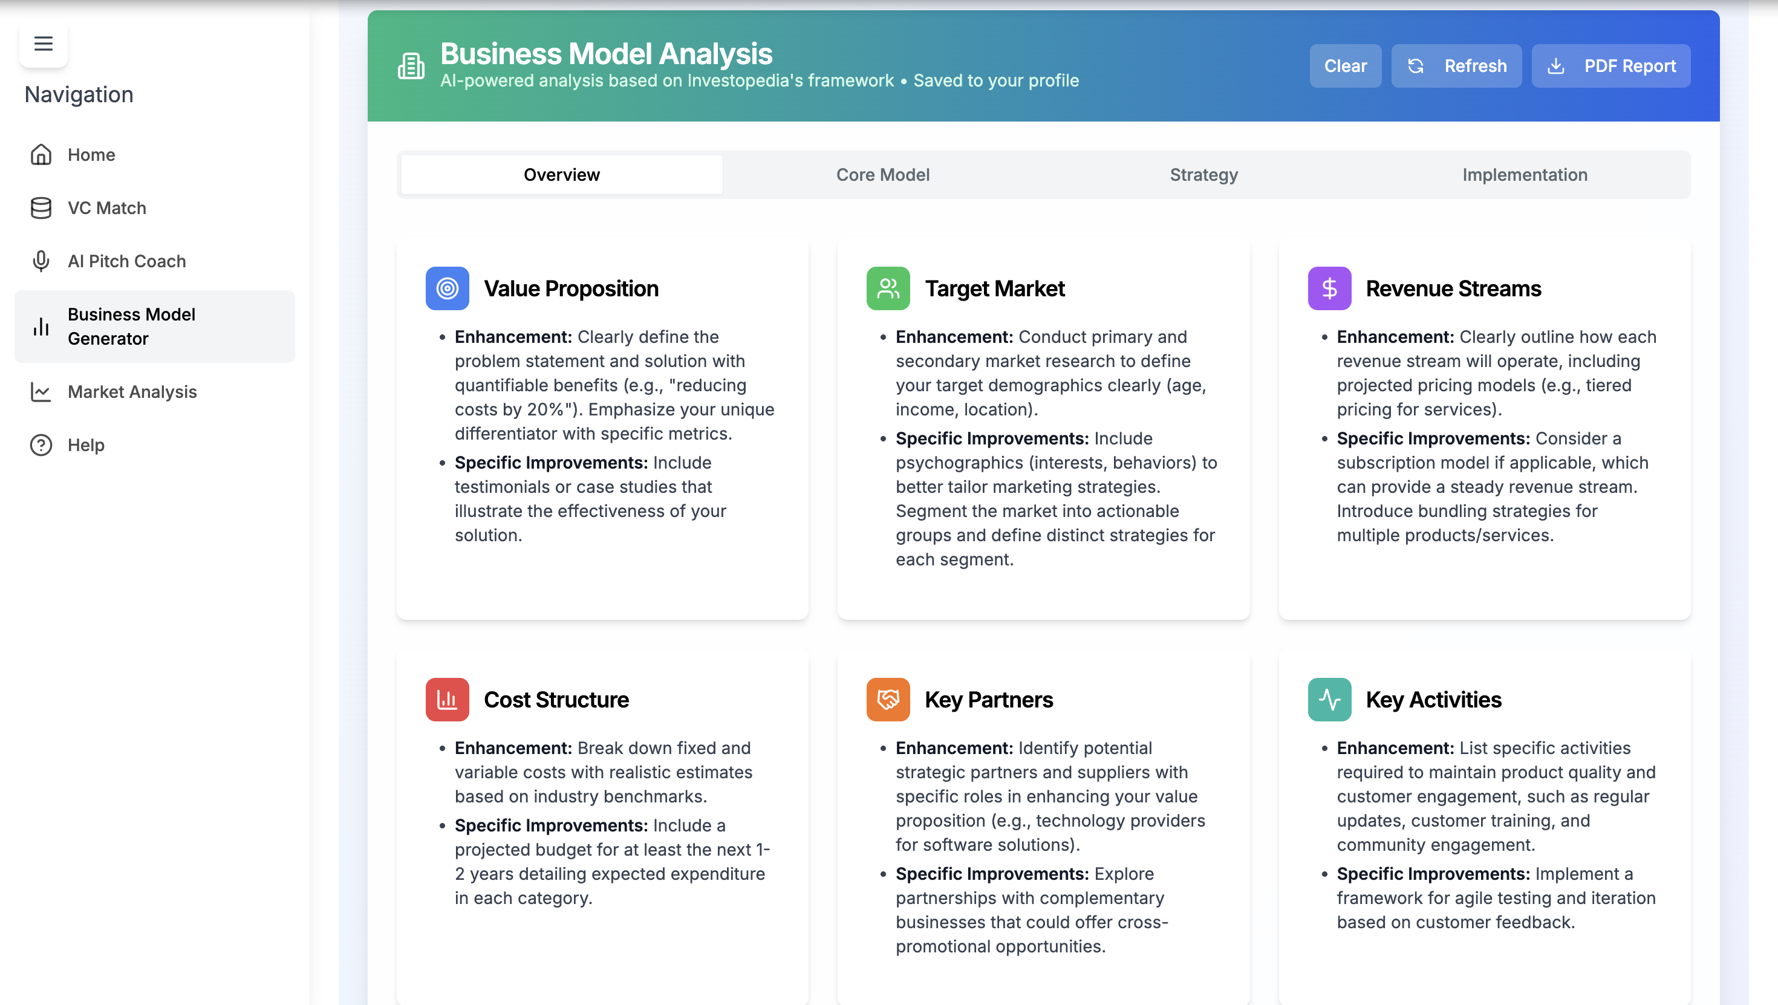Click the Refresh button label
This screenshot has height=1005, width=1778.
point(1476,67)
